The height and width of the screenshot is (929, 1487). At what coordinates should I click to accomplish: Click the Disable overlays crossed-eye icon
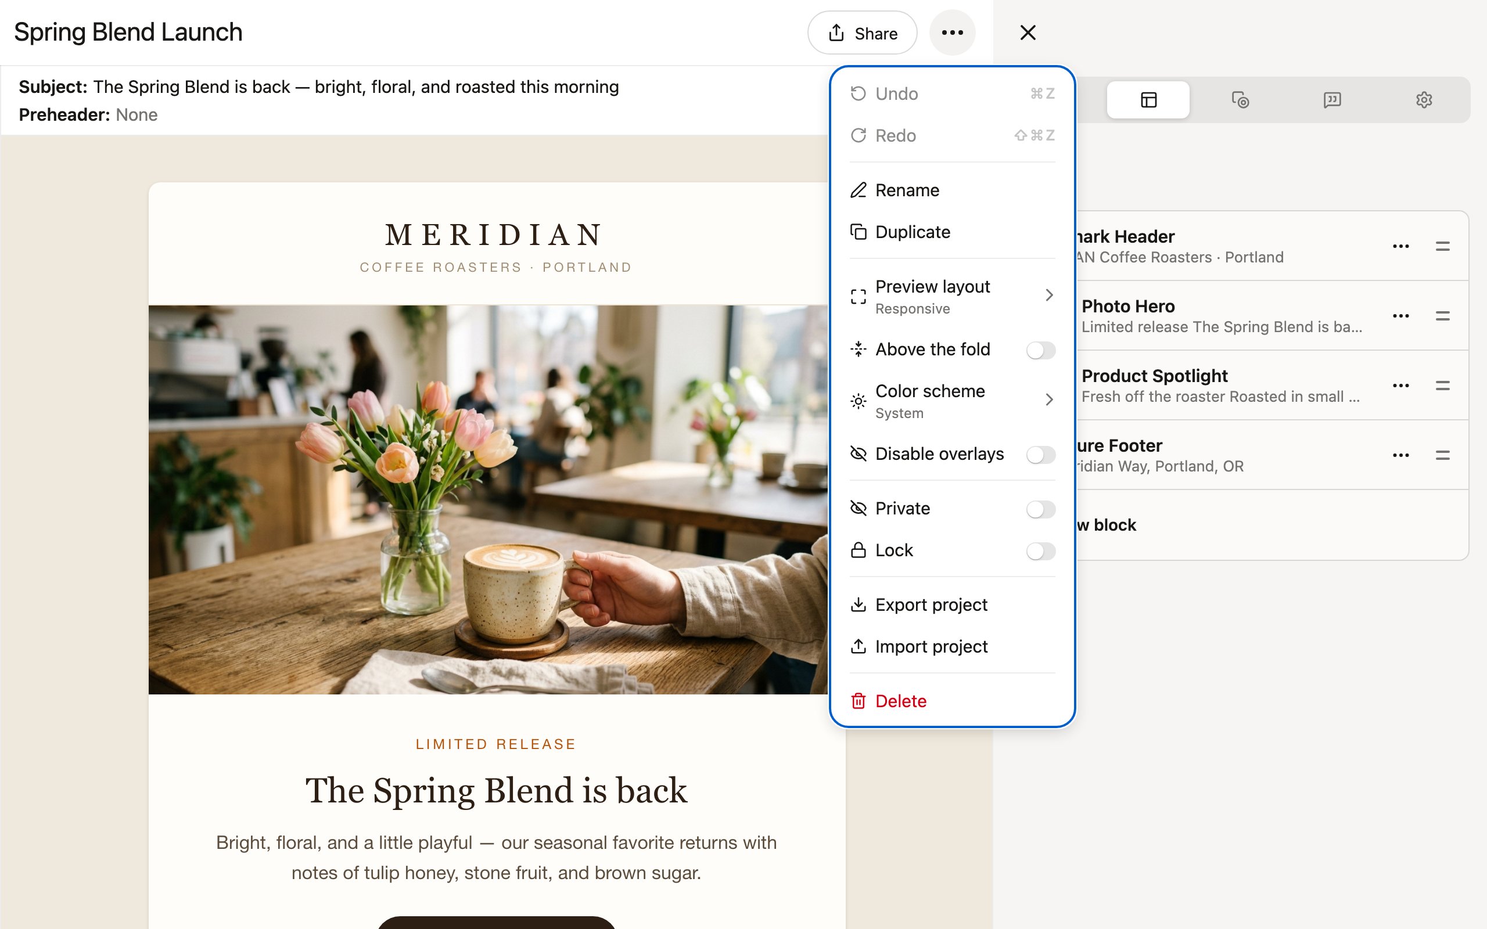858,453
